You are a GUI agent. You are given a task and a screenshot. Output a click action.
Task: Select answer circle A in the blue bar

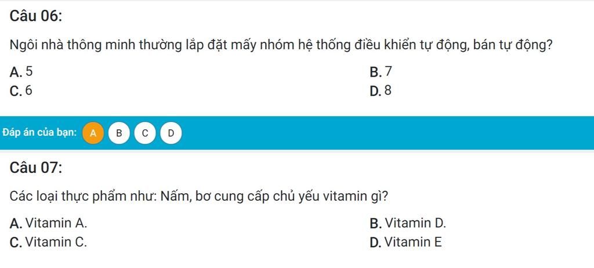[x=93, y=133]
